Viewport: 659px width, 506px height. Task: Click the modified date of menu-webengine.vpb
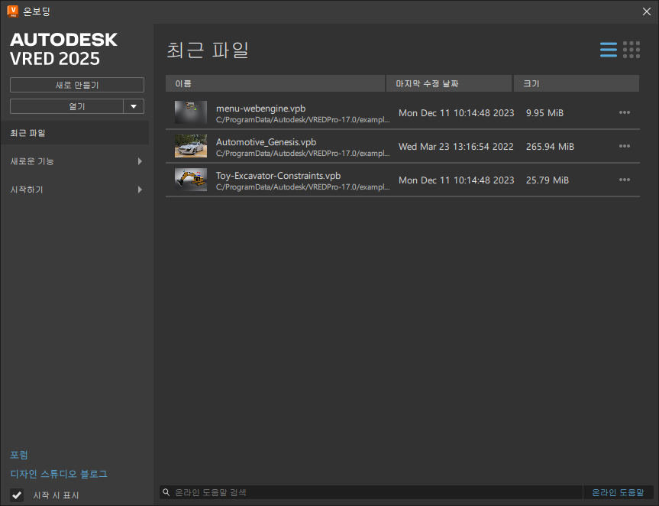(x=456, y=112)
